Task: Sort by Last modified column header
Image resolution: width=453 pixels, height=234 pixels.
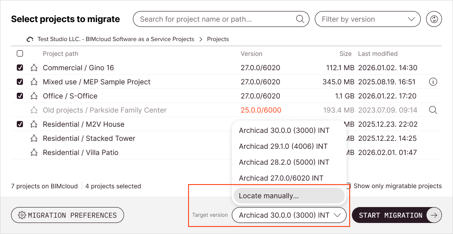Action: [377, 54]
